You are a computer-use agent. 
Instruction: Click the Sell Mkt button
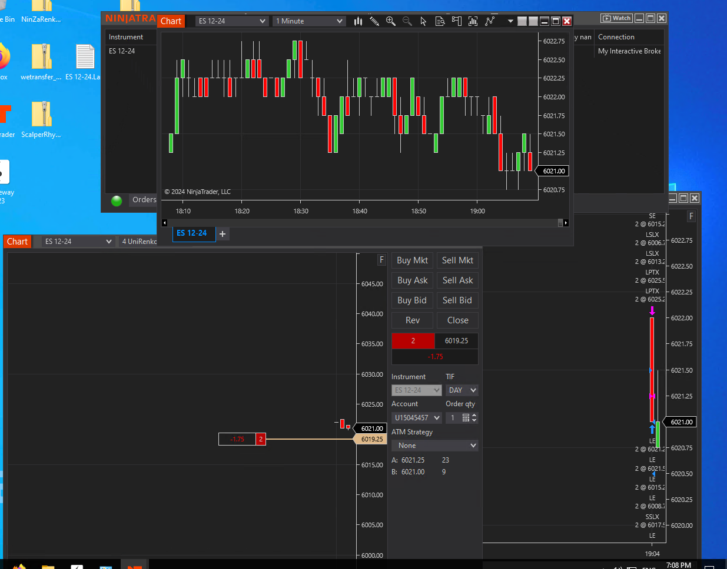[x=457, y=260]
